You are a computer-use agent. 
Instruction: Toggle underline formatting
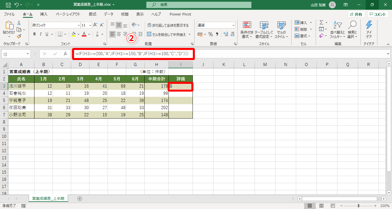(x=47, y=34)
